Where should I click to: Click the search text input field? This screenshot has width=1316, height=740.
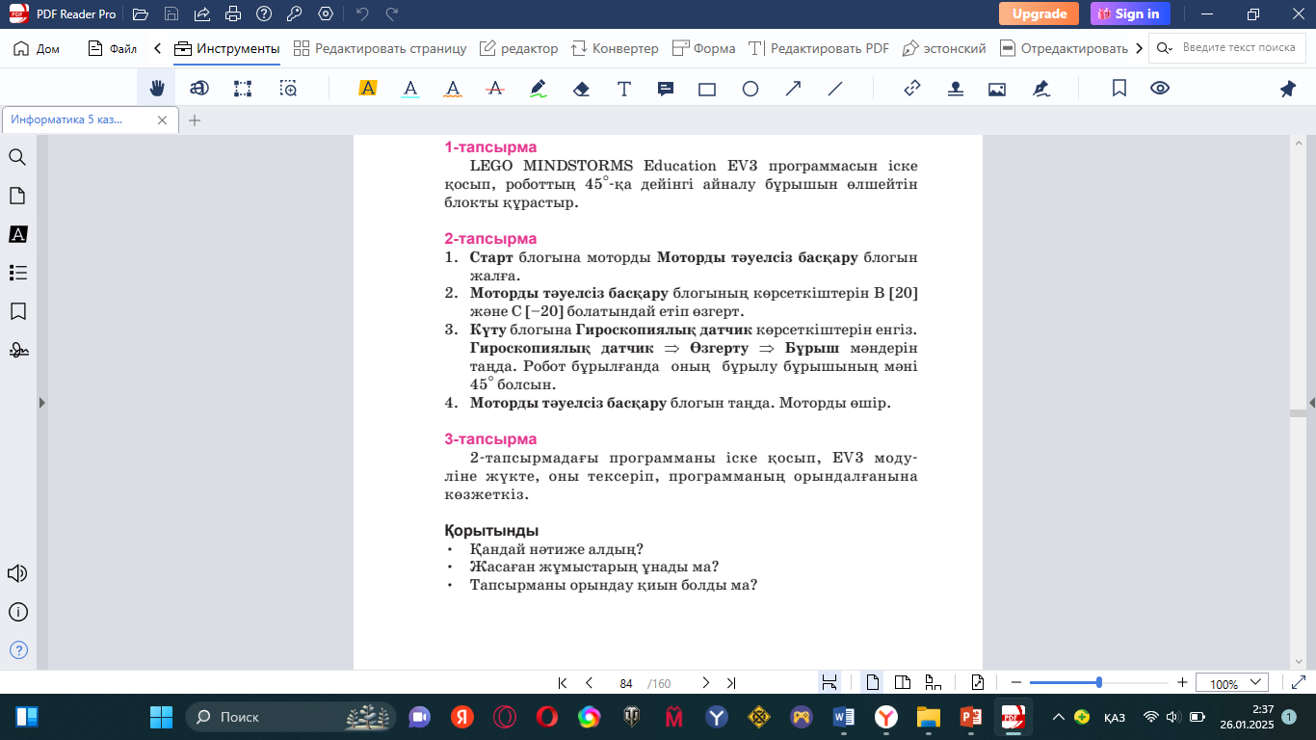(x=1238, y=48)
